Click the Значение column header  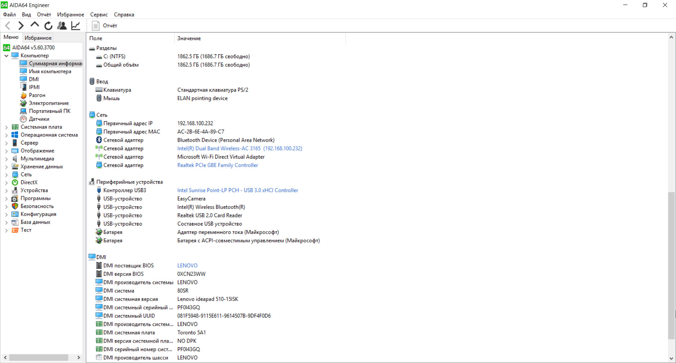click(x=260, y=38)
